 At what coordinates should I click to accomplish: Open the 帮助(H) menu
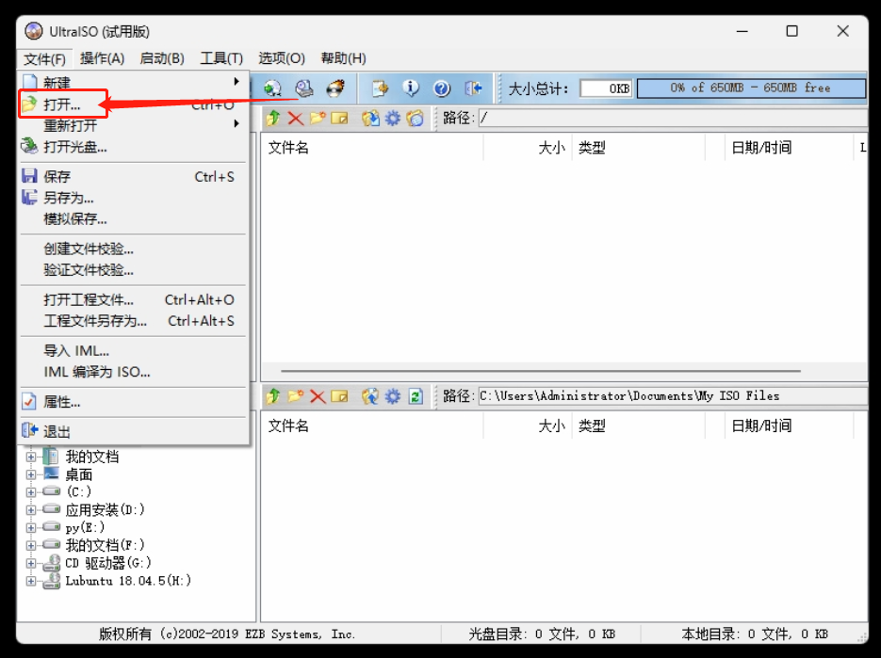pos(343,58)
